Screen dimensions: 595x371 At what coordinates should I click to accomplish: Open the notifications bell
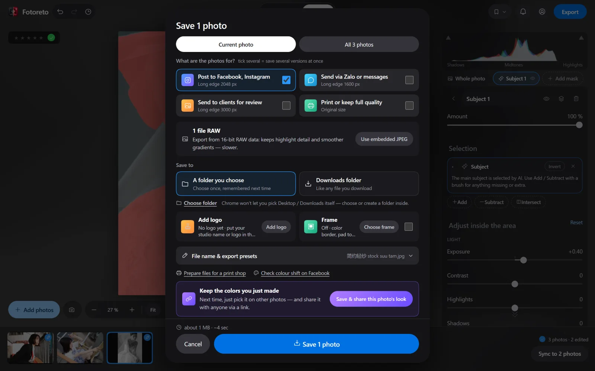coord(523,12)
